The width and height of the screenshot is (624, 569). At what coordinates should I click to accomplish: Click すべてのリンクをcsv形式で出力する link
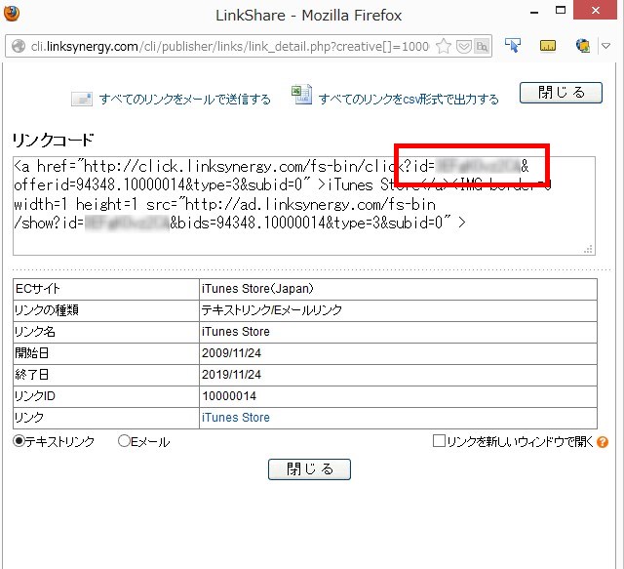409,99
